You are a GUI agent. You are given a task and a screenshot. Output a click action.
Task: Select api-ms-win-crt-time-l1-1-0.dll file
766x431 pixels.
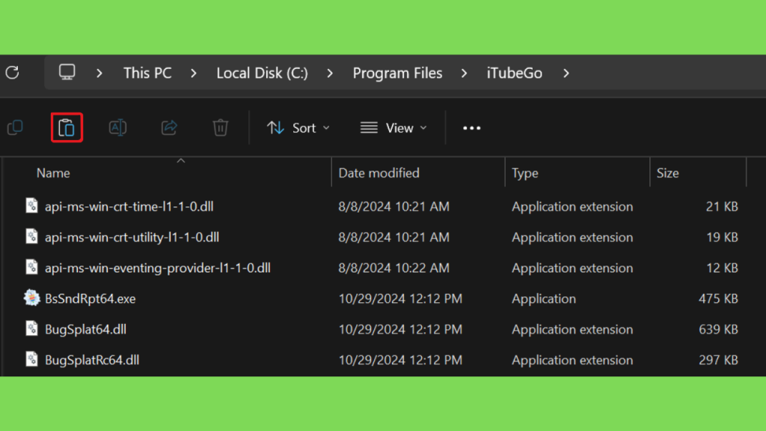[129, 207]
